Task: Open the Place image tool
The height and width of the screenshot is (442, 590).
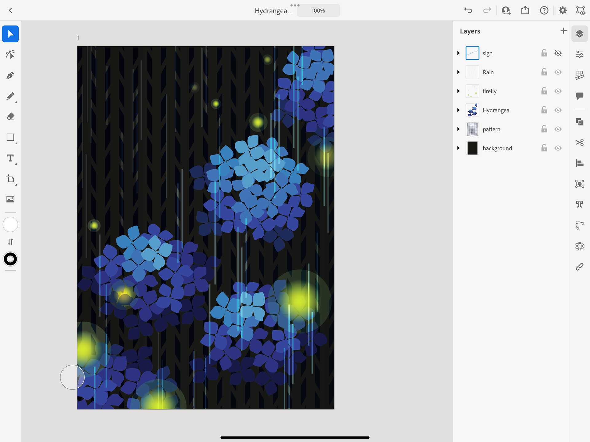Action: (10, 199)
